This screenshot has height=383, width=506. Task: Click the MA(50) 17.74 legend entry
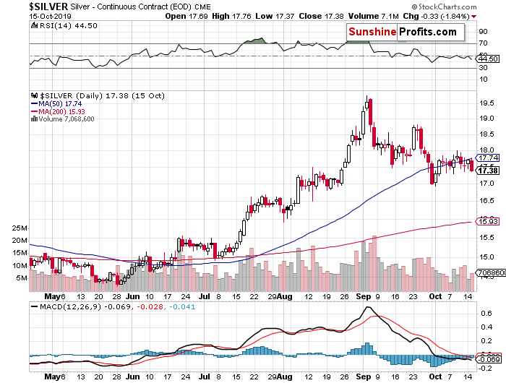click(56, 104)
